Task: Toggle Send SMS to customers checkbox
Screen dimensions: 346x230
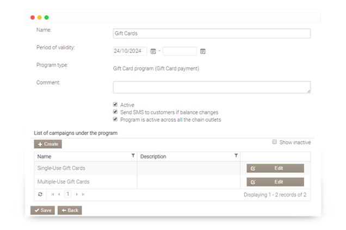Action: coord(115,112)
